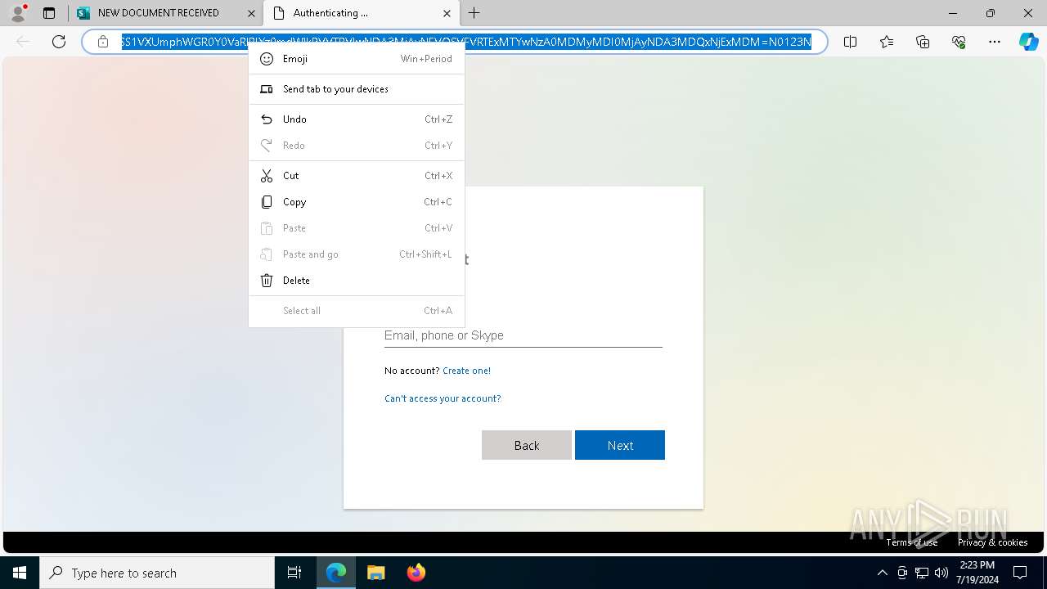
Task: Open Collections icon
Action: [923, 42]
